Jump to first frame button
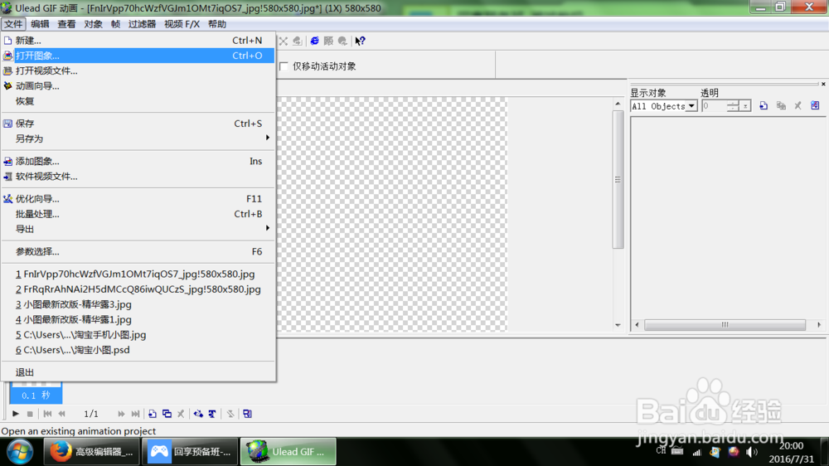 [x=47, y=414]
